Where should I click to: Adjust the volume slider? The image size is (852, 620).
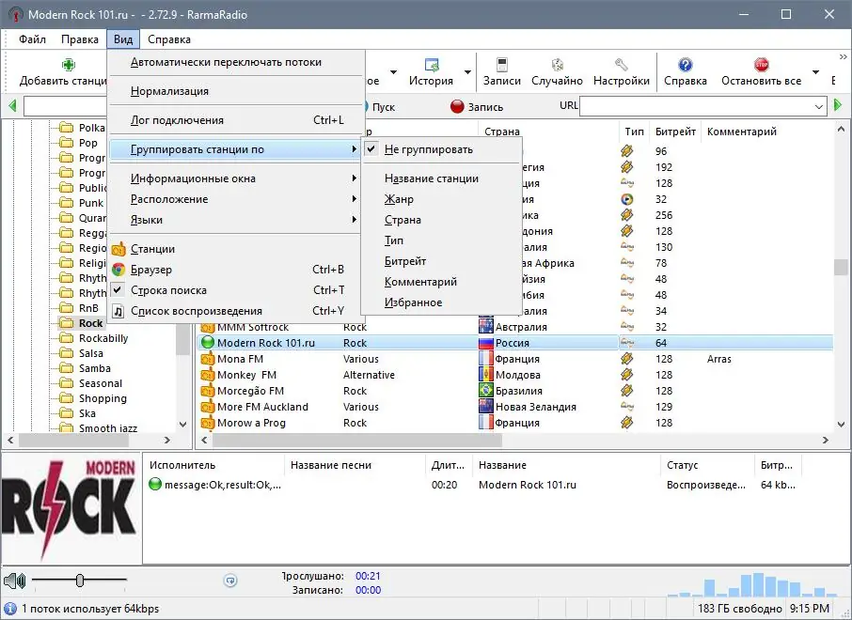(x=80, y=579)
